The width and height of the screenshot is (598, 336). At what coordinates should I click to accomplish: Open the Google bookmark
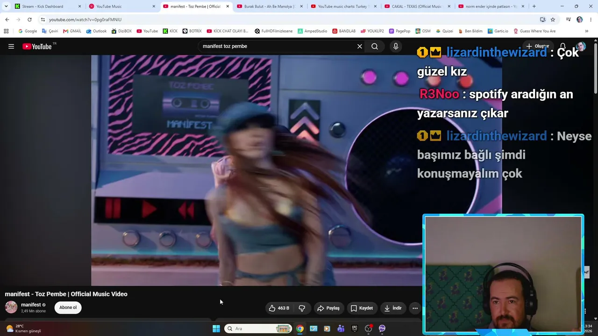(28, 31)
